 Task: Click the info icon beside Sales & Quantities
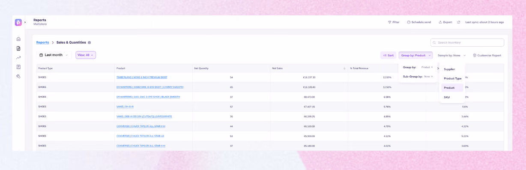[x=89, y=42]
